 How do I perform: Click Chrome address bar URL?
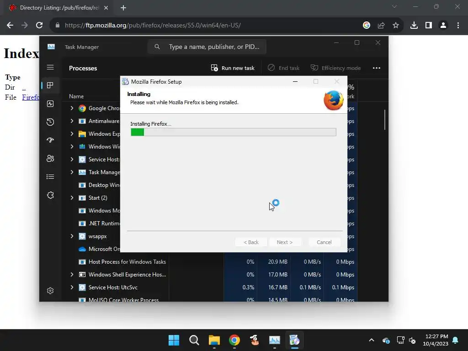[153, 26]
